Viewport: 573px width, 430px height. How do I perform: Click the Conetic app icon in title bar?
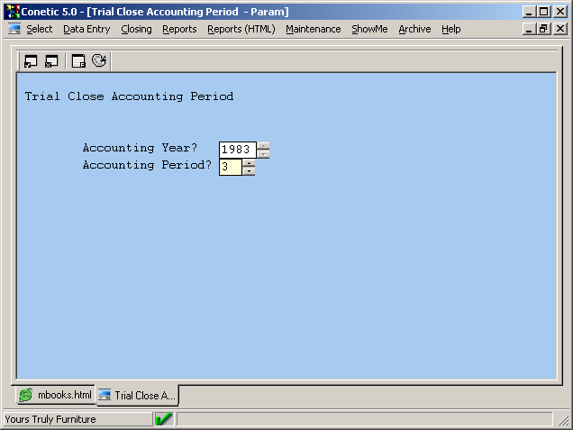pos(13,11)
